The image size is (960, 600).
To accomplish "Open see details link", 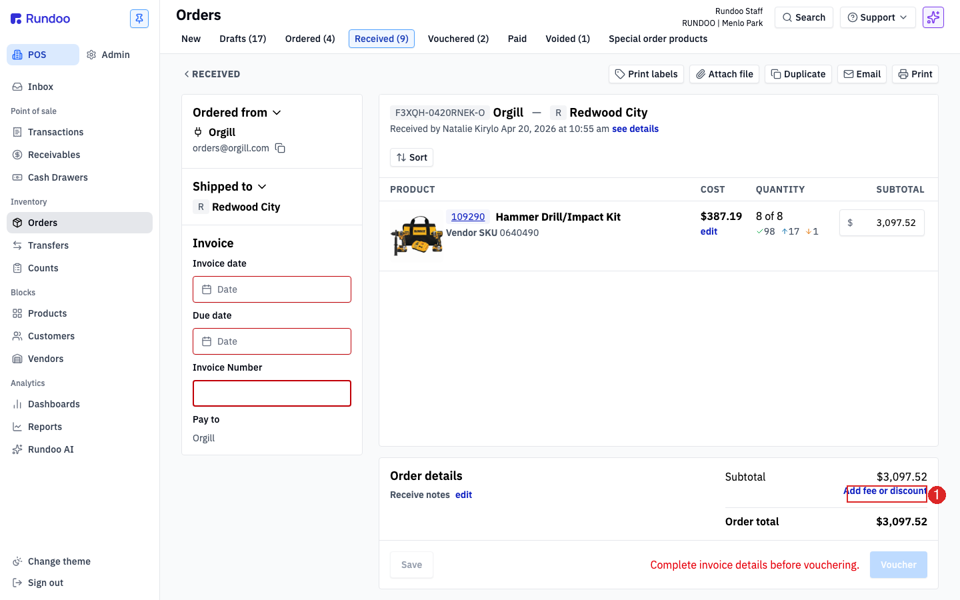I will 635,129.
